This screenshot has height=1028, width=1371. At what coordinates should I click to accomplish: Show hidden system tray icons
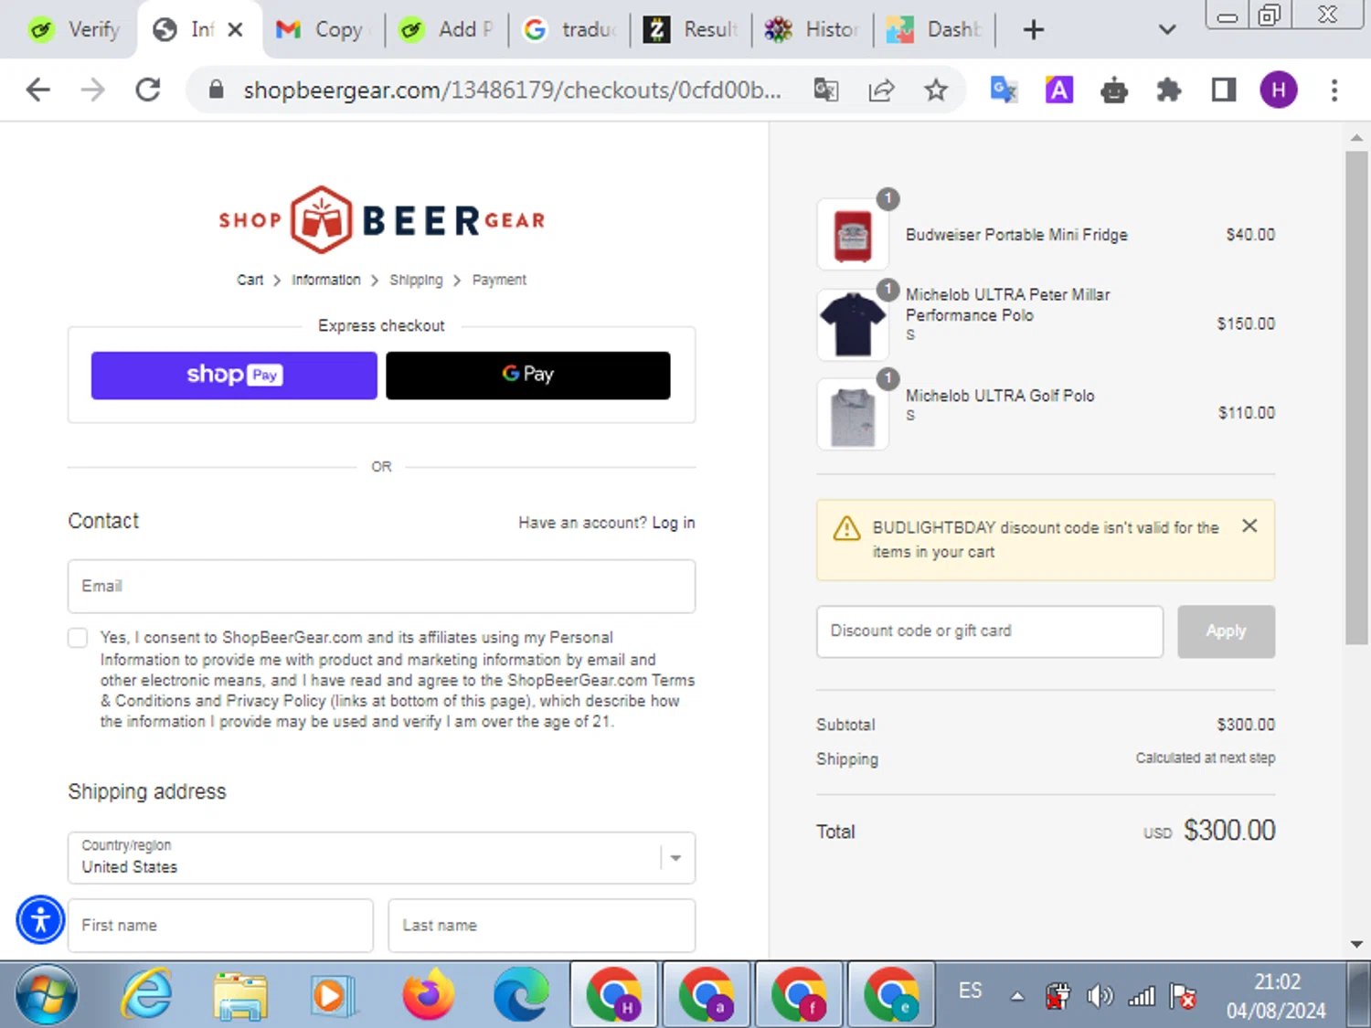(x=1017, y=996)
